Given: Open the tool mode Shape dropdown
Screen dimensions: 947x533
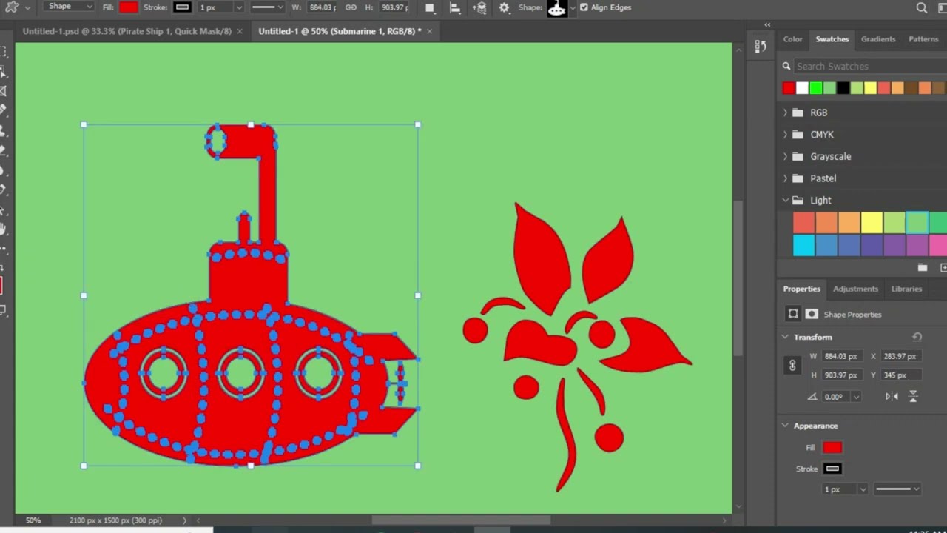Looking at the screenshot, I should 69,7.
